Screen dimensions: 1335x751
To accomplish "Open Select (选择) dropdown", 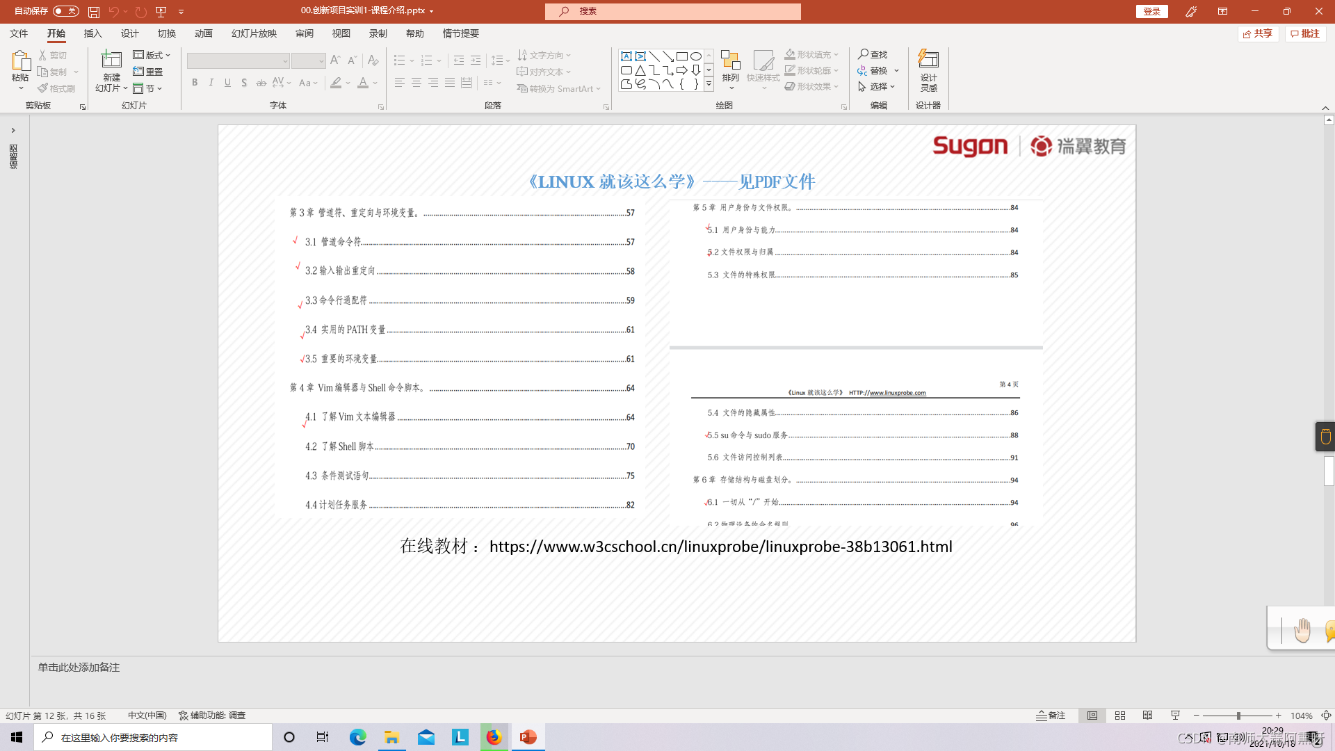I will pyautogui.click(x=876, y=86).
